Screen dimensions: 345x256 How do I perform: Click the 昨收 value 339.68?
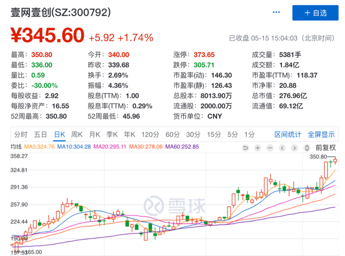[119, 65]
